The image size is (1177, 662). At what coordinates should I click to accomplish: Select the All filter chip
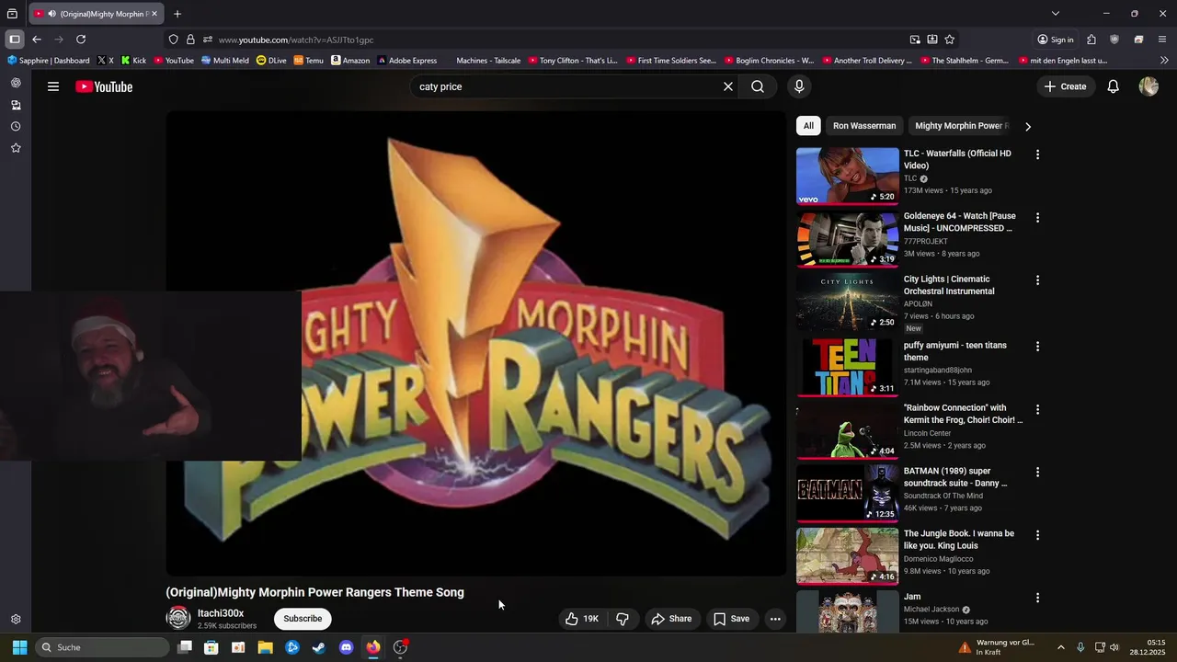point(808,126)
